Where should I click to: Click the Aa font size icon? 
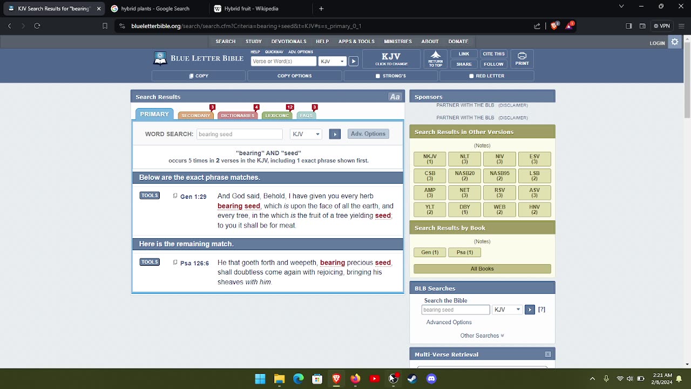pyautogui.click(x=395, y=97)
